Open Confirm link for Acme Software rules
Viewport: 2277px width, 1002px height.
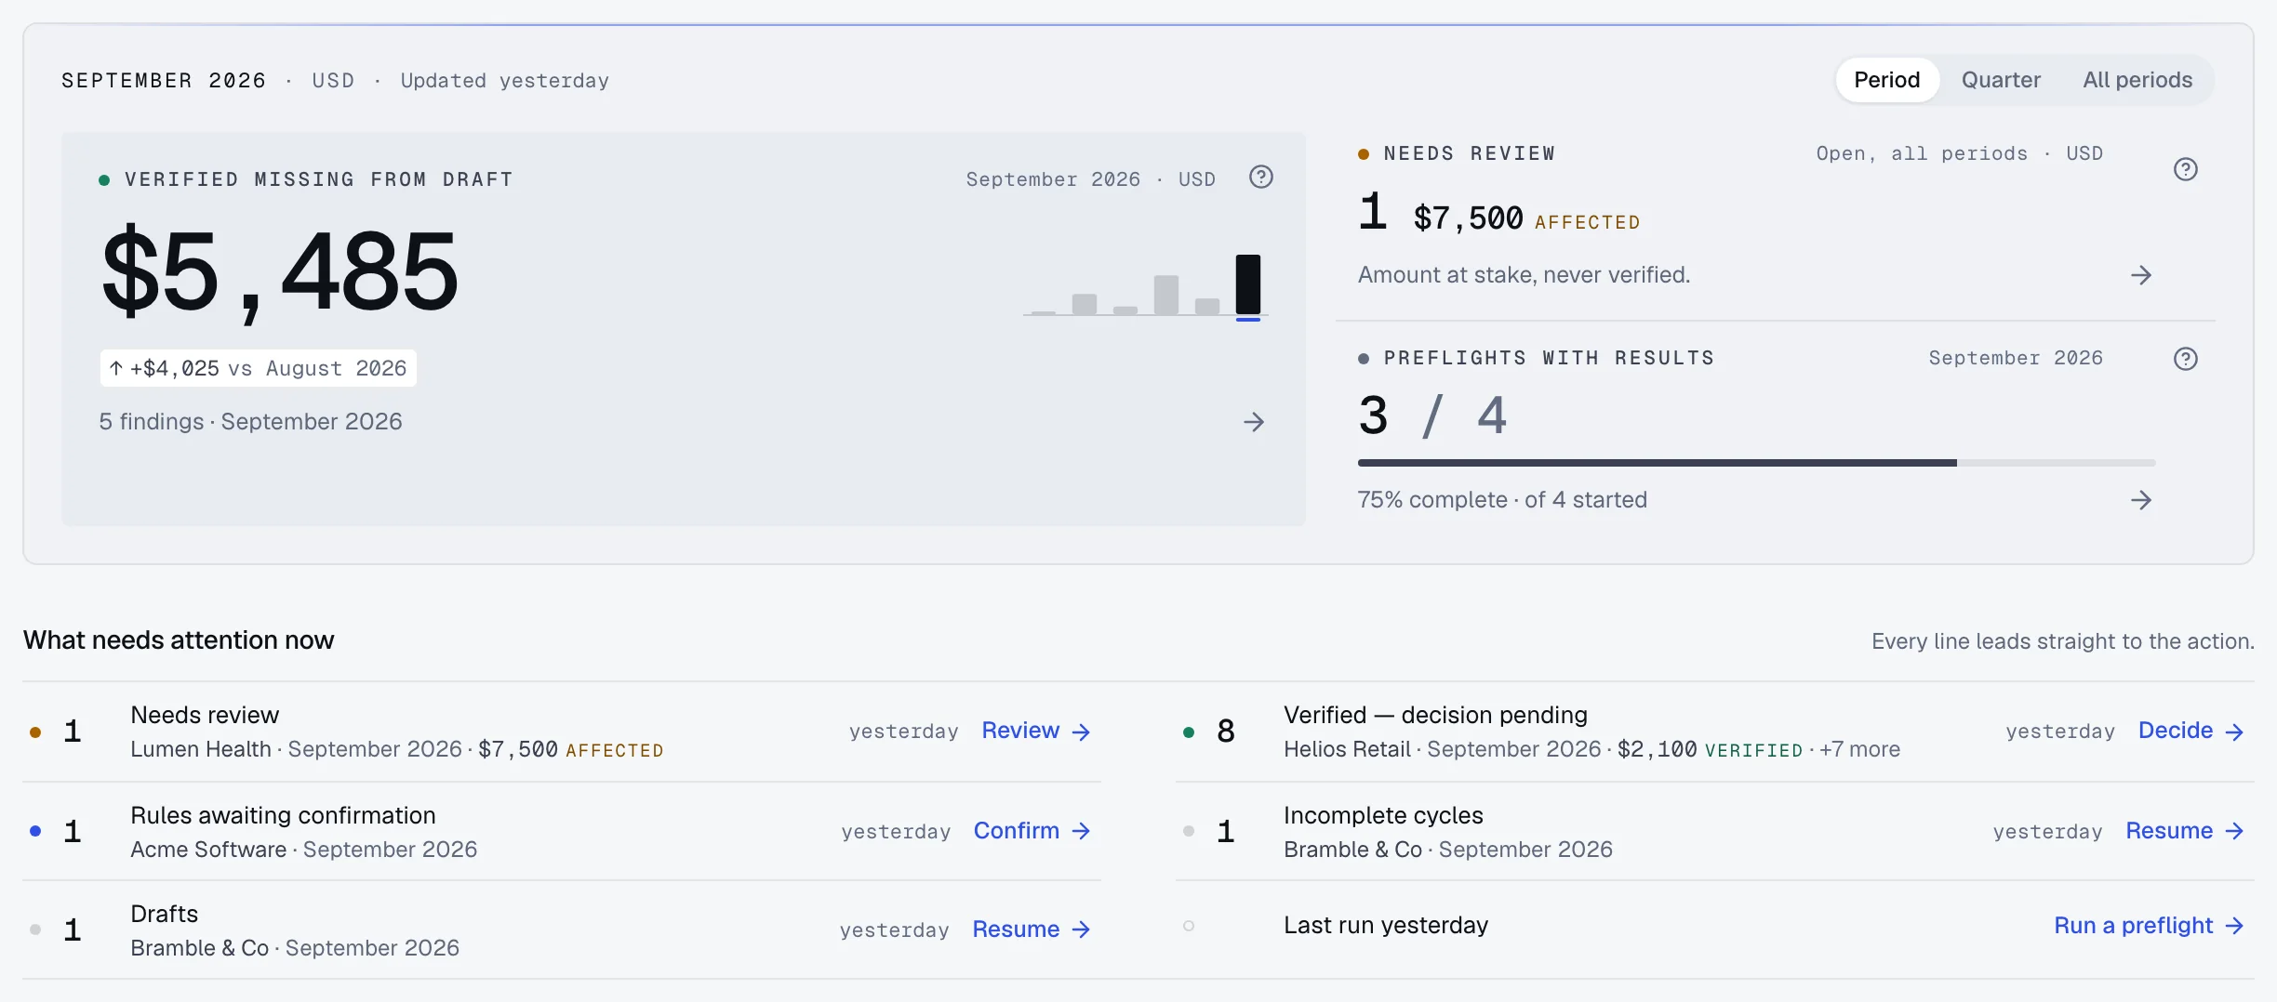tap(1032, 831)
